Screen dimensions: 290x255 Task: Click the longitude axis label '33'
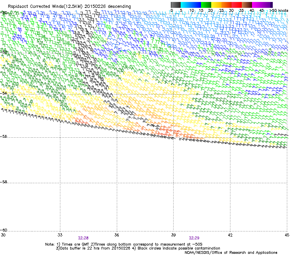pos(60,235)
